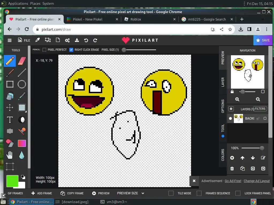Select the Paint Bucket tool
The height and width of the screenshot is (205, 274).
pos(10,96)
